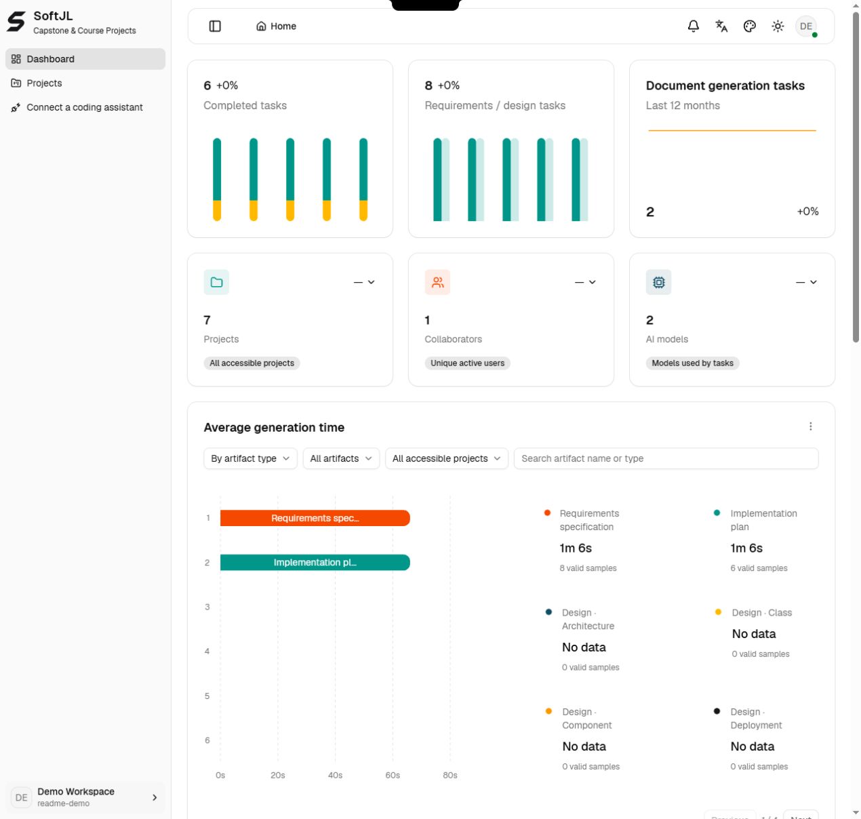Click the 60s axis label

(393, 775)
